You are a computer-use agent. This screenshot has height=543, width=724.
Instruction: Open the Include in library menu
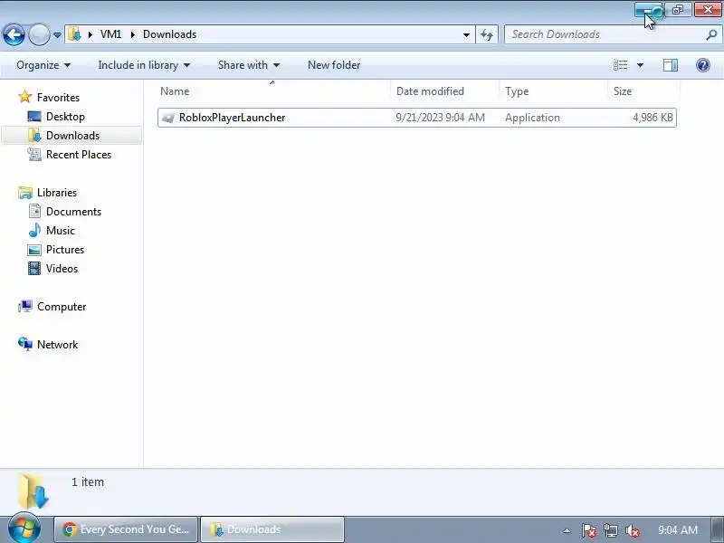click(144, 65)
